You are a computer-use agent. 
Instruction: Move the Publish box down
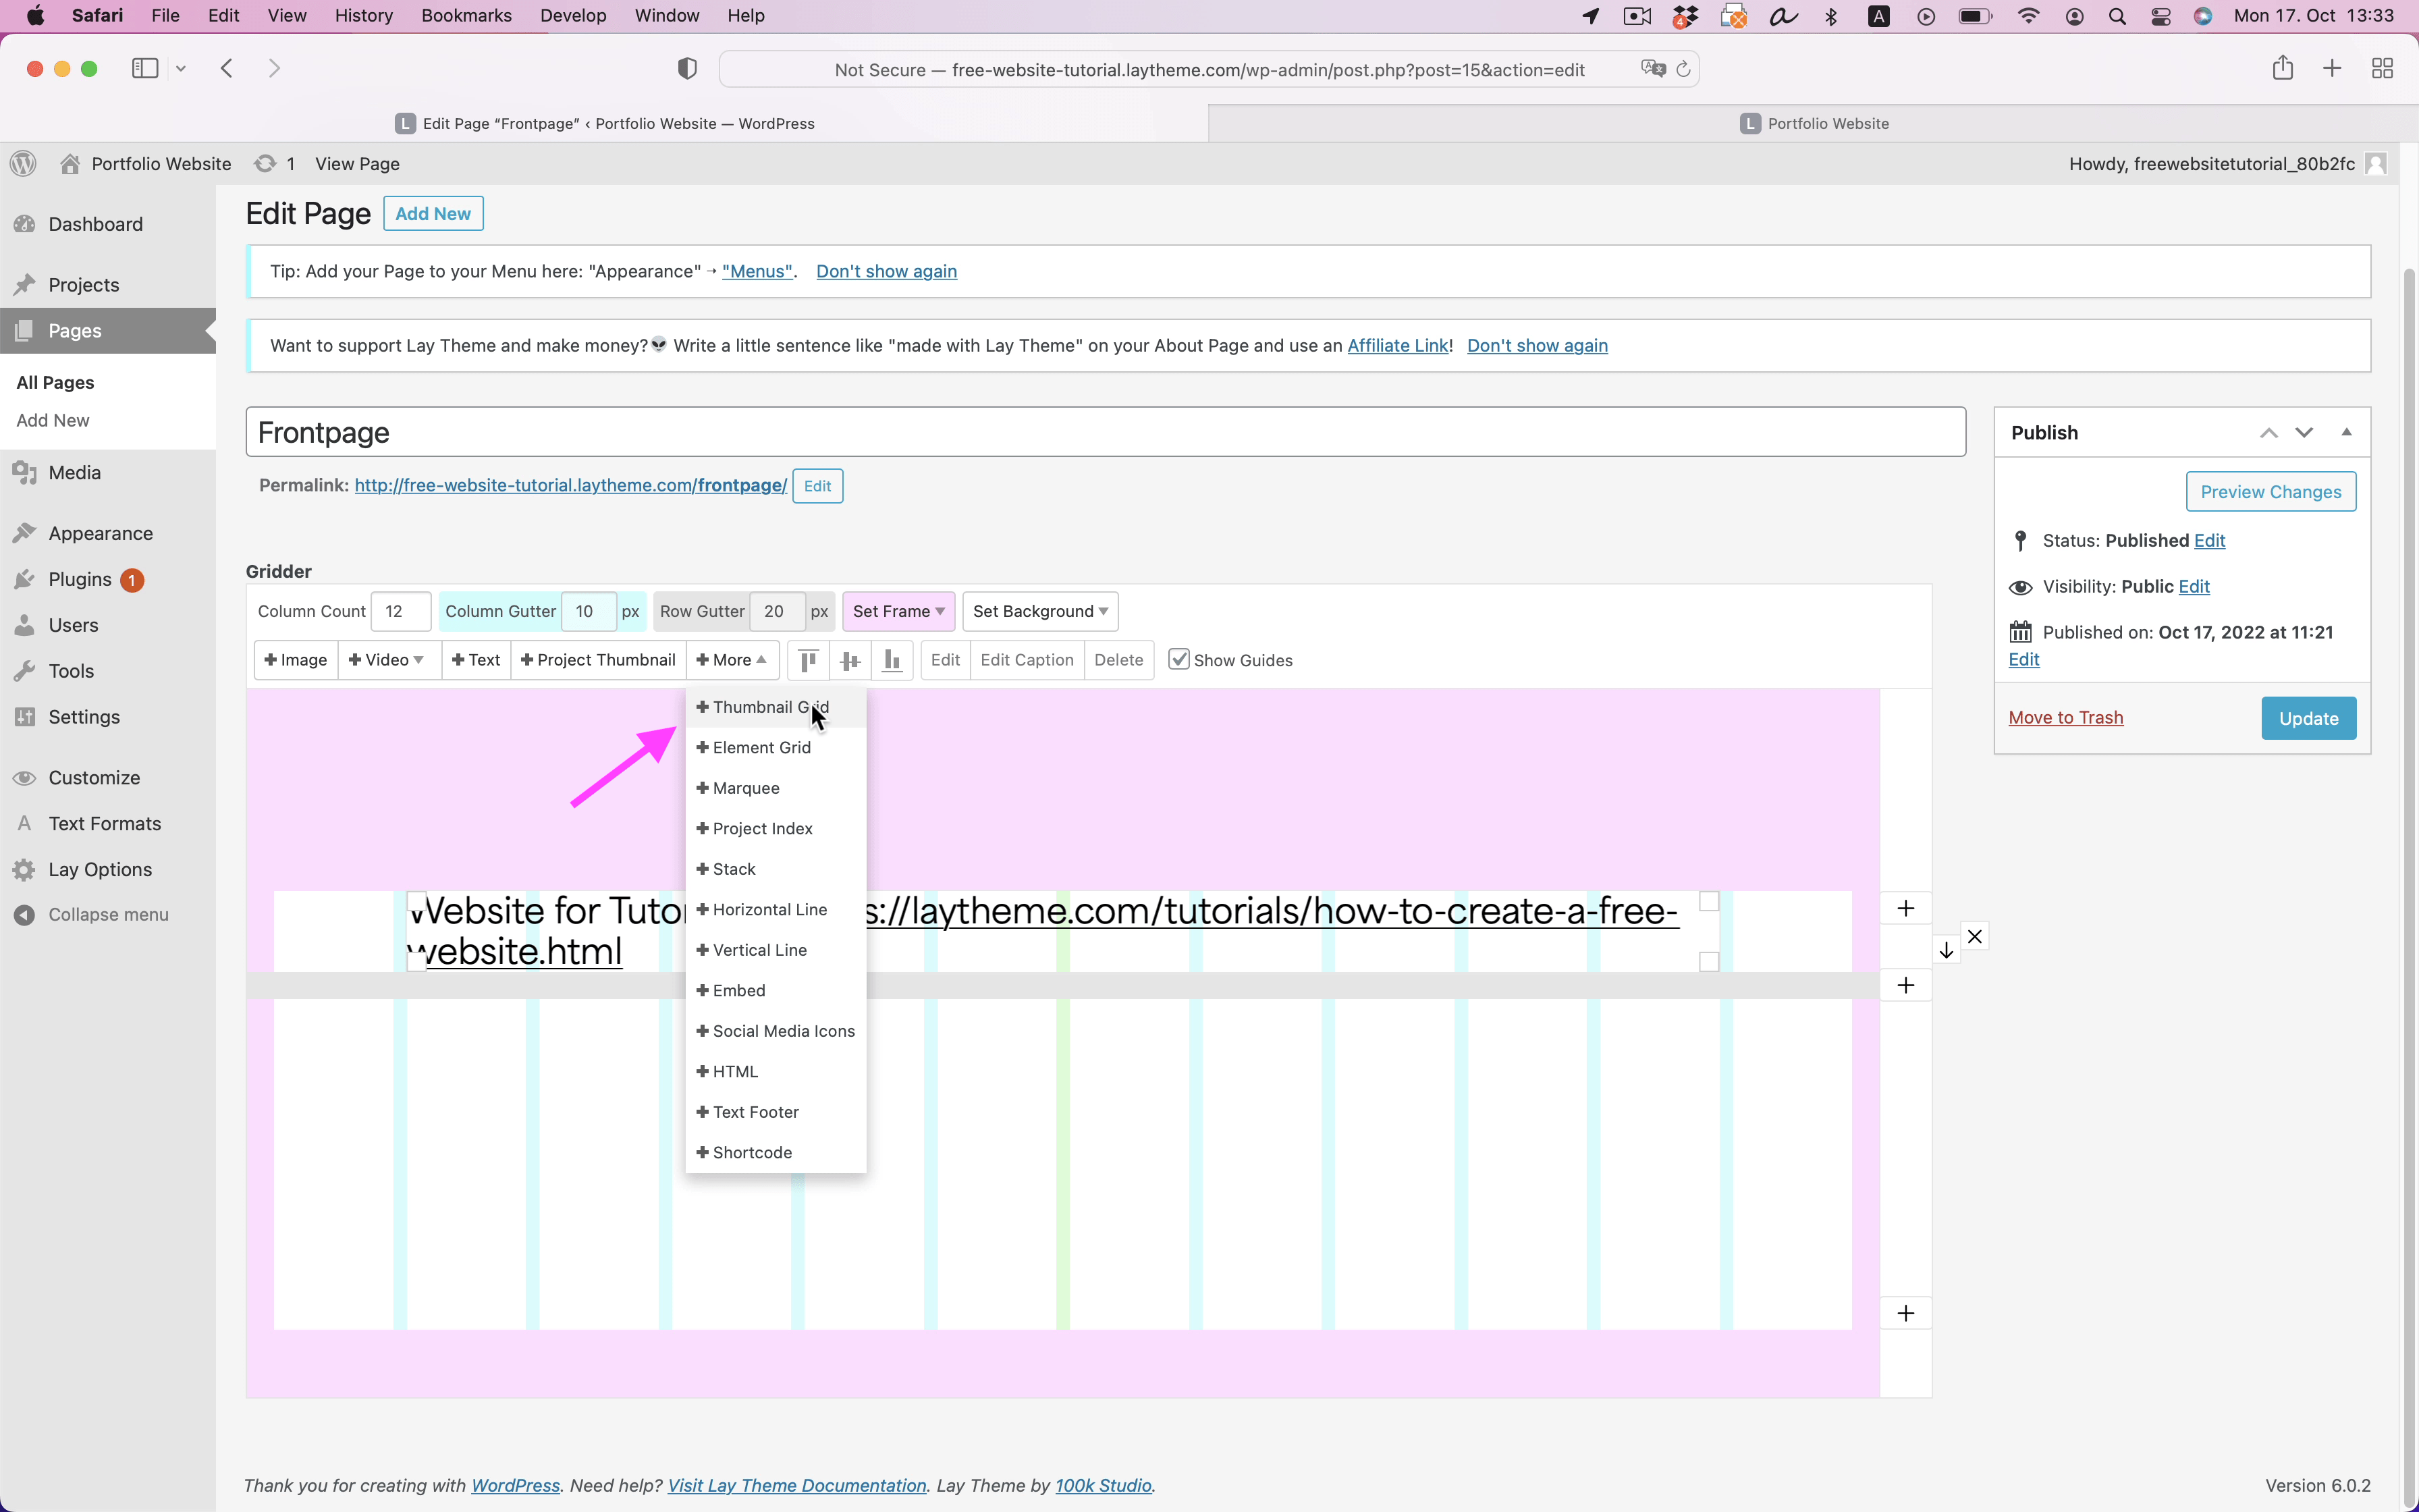pos(2304,432)
